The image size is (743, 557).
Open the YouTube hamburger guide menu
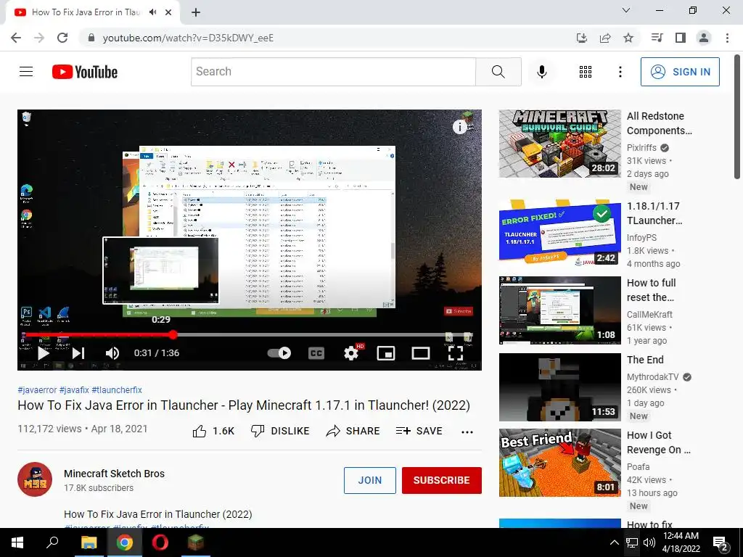click(x=26, y=72)
